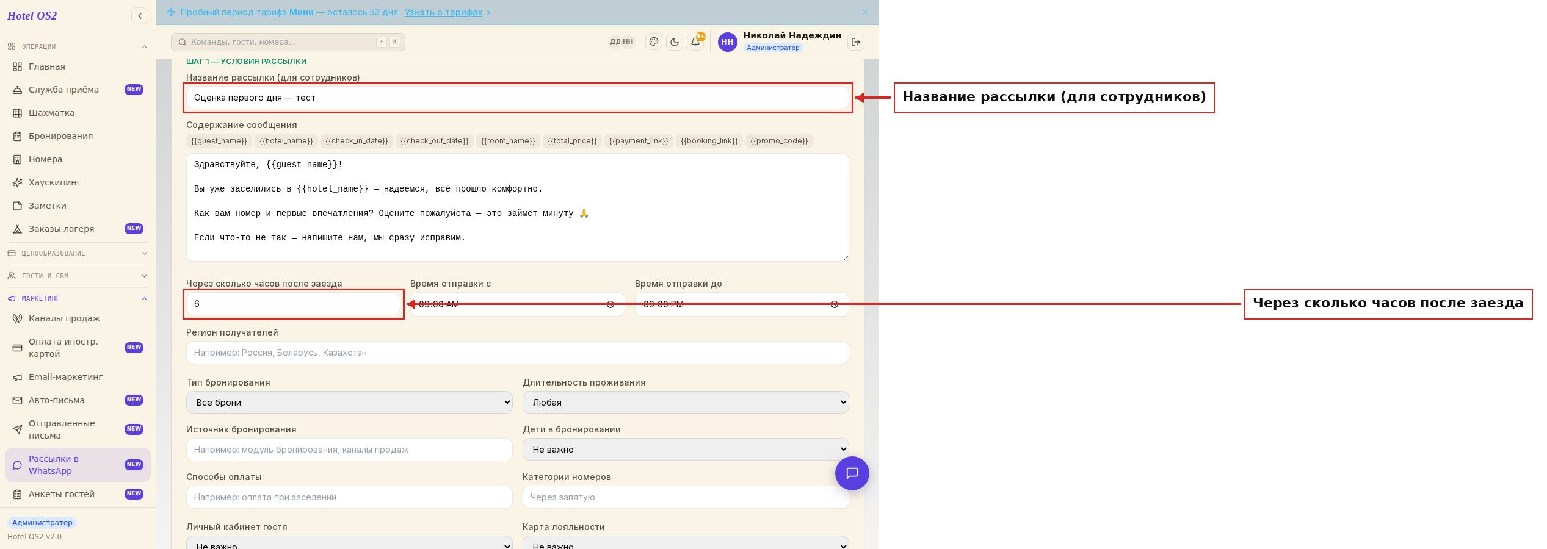Go to Шахматка page
The width and height of the screenshot is (1547, 549).
tap(78, 113)
